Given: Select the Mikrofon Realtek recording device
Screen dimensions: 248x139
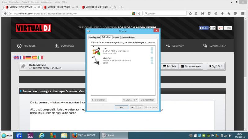Looking at the screenshot, I should [x=123, y=60].
